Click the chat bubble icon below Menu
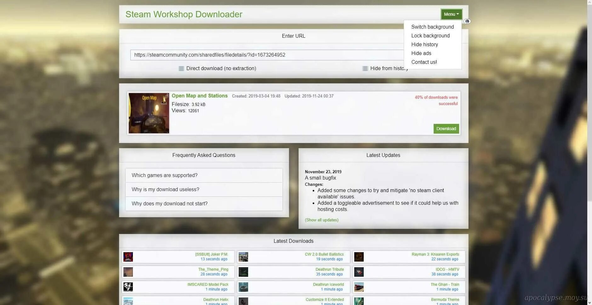The width and height of the screenshot is (592, 305). click(467, 21)
